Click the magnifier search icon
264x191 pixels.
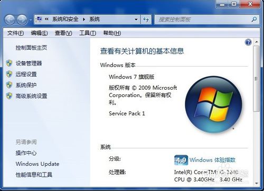tap(254, 19)
